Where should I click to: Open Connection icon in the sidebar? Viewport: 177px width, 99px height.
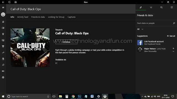click(3, 71)
